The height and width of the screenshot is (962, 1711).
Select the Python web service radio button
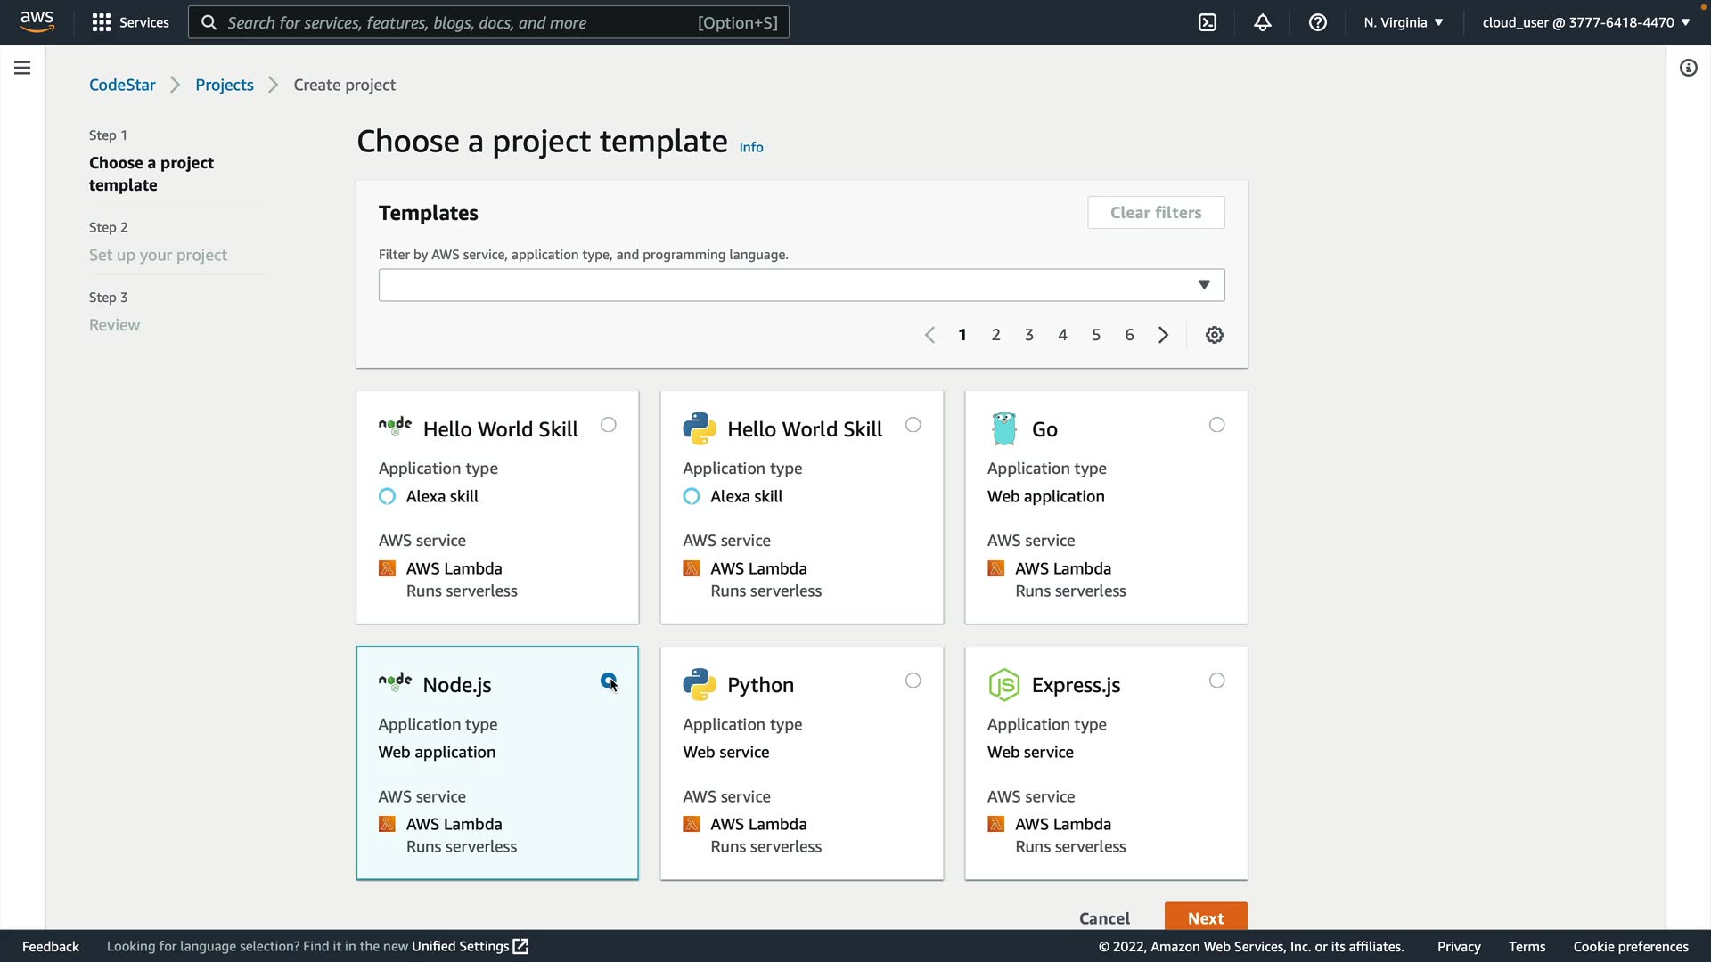pyautogui.click(x=913, y=681)
